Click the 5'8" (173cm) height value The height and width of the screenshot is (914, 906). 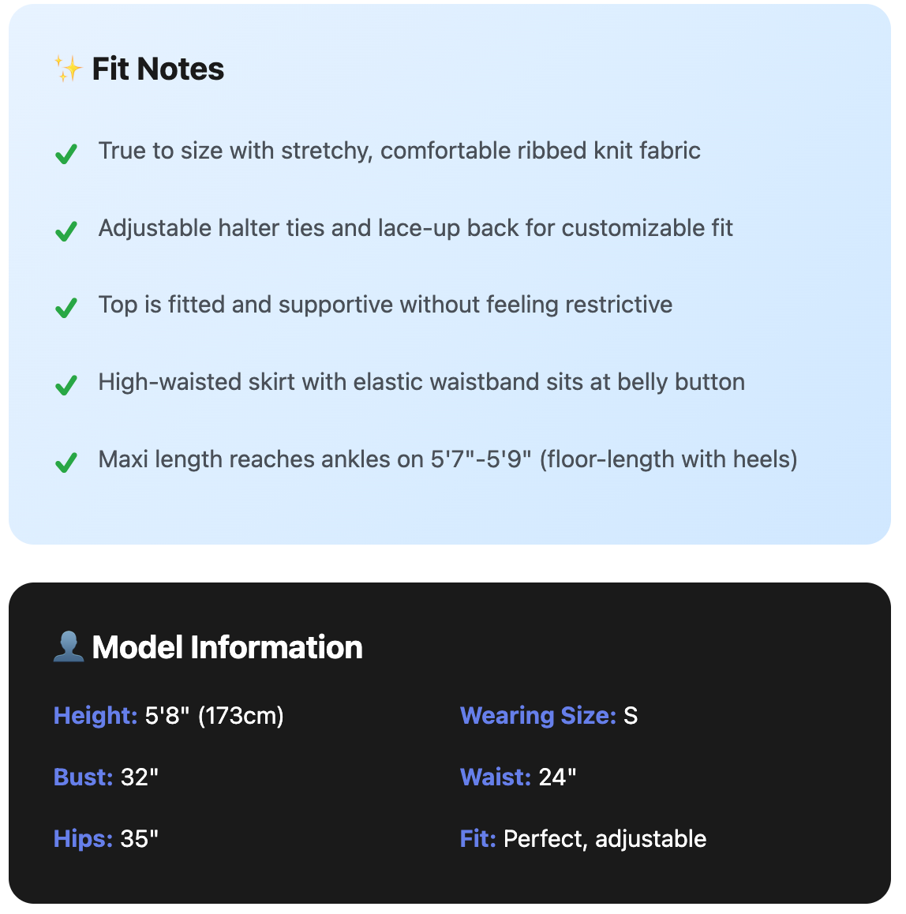coord(214,716)
